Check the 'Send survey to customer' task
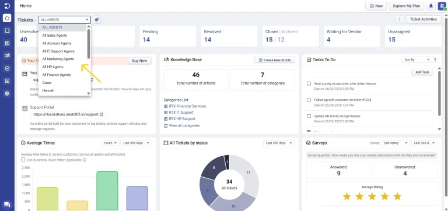448x211 pixels. pos(309,84)
